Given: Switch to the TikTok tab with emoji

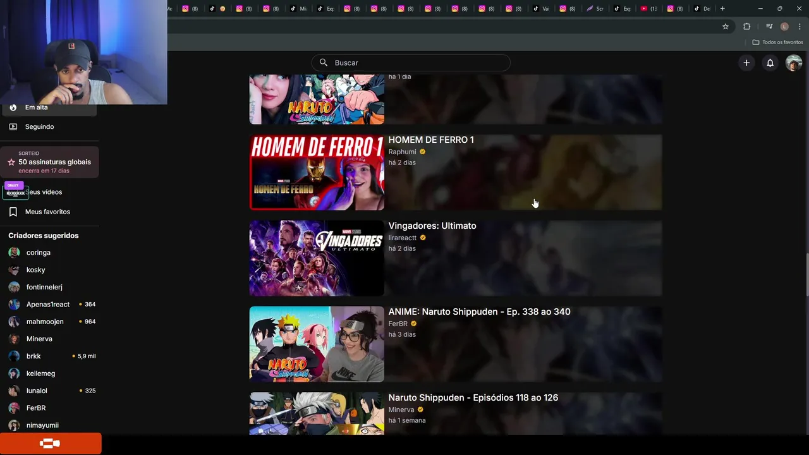Looking at the screenshot, I should click(x=217, y=9).
